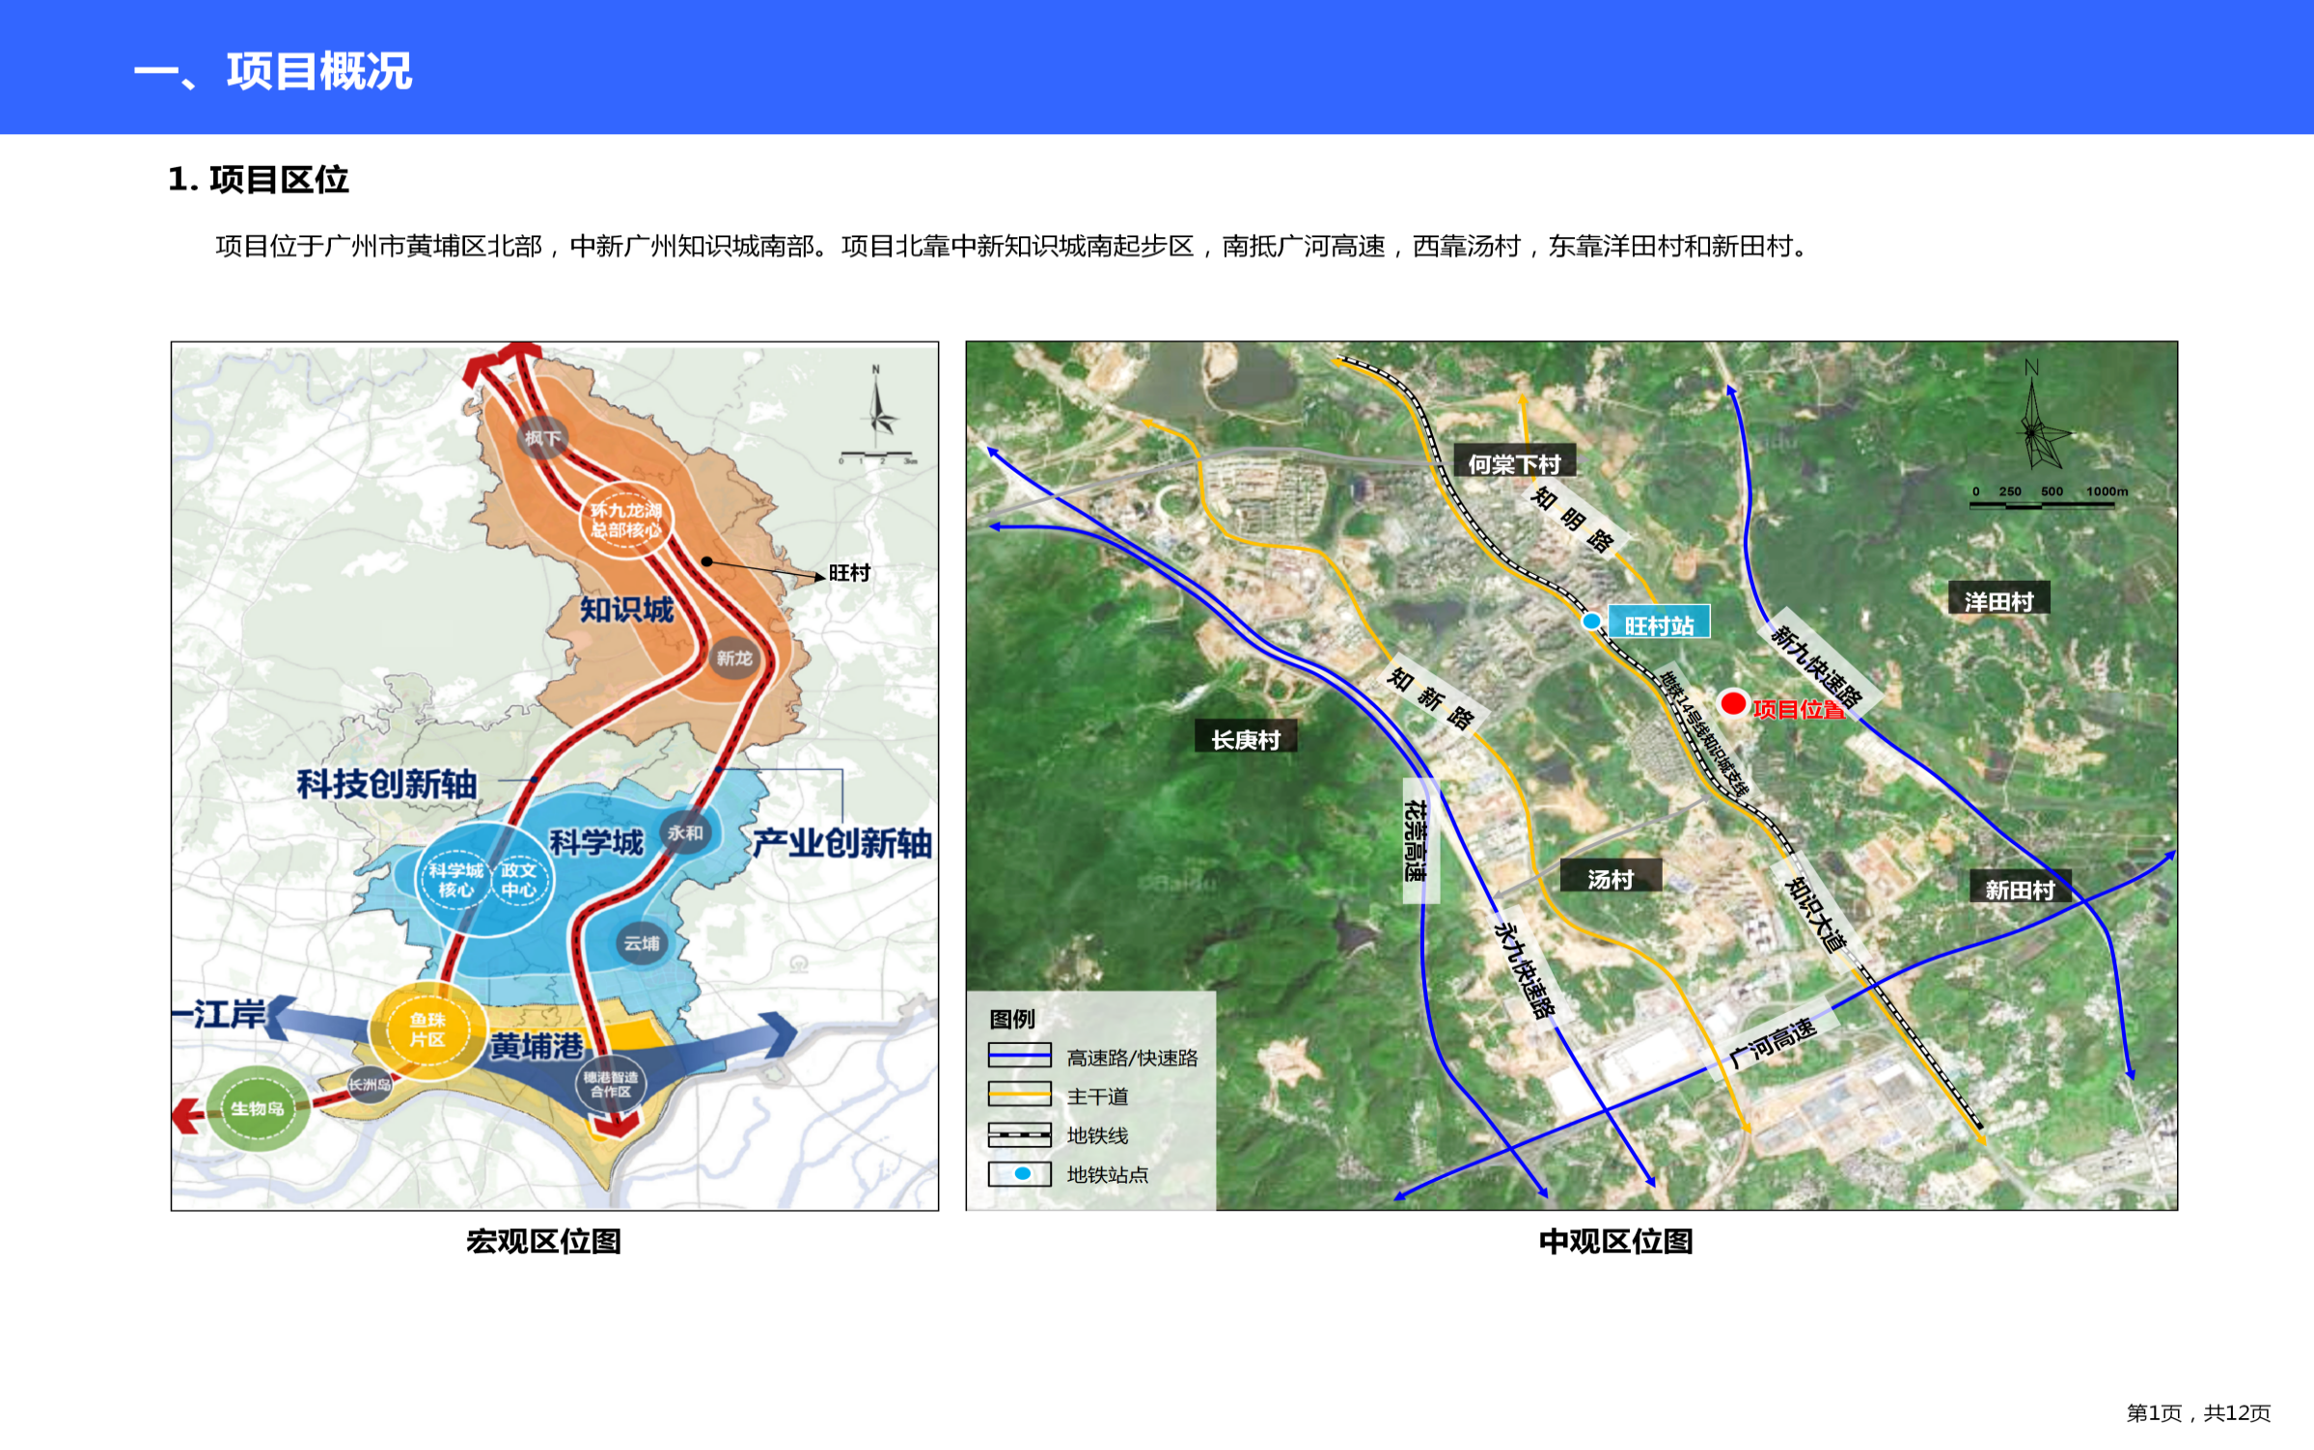Click the 永和 node circle
Image resolution: width=2314 pixels, height=1450 pixels.
(685, 833)
